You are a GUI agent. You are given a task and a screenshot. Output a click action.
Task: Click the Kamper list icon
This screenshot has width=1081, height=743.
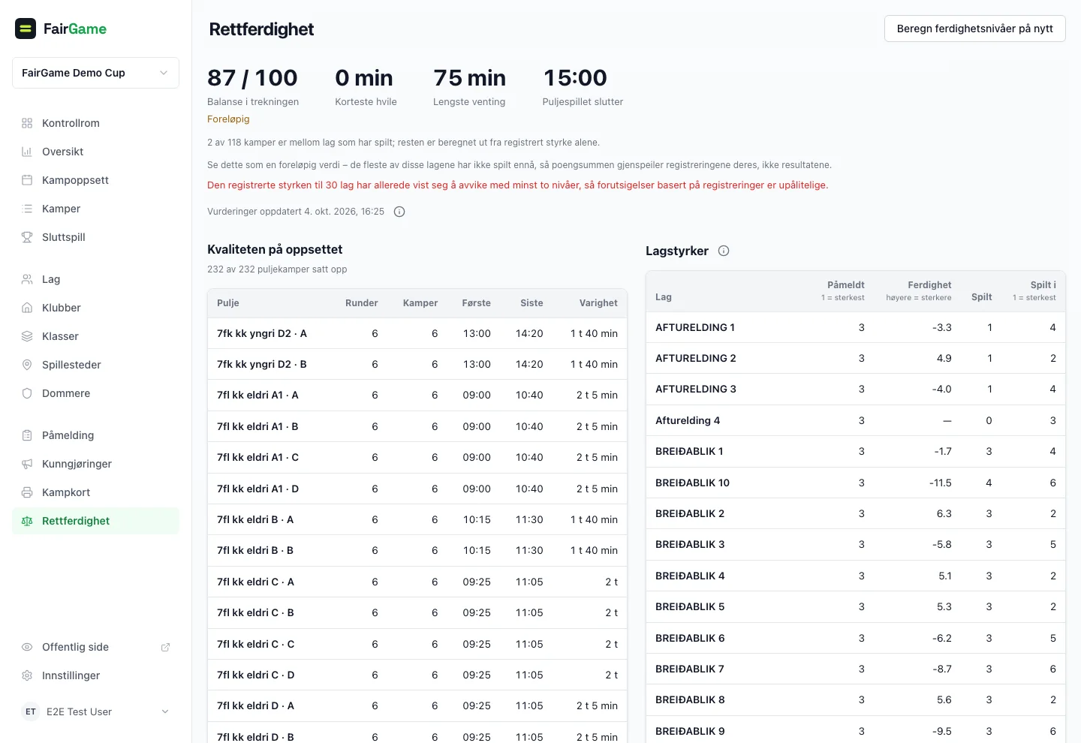[x=27, y=209]
